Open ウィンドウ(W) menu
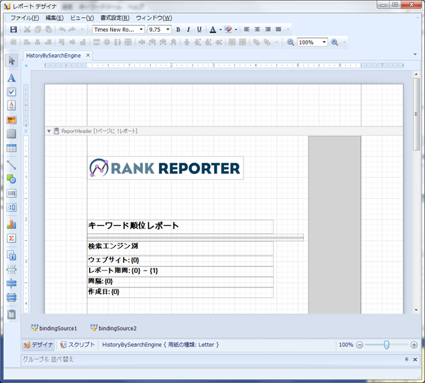Viewport: 425px width, 383px height. (154, 18)
